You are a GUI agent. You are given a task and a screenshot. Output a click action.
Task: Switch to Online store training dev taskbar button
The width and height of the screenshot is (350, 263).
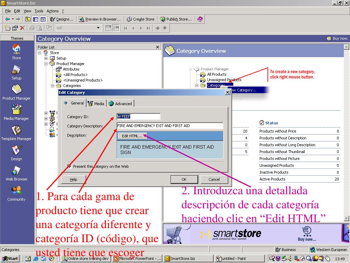click(x=86, y=259)
